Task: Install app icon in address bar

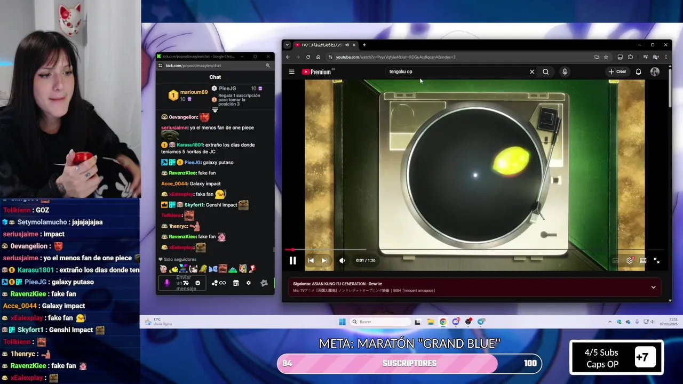Action: (x=597, y=57)
